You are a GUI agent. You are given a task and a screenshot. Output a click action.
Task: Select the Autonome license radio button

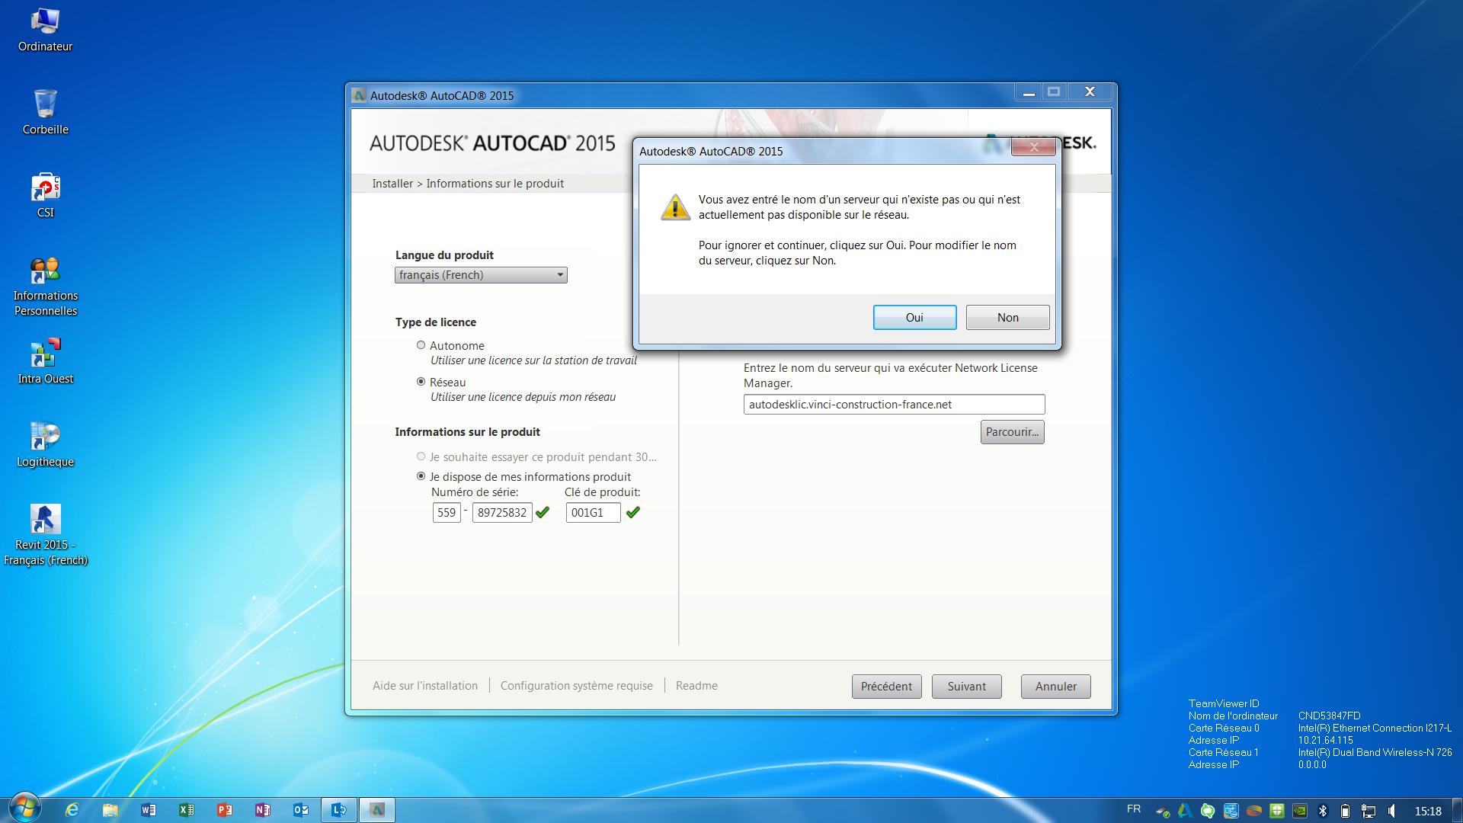coord(421,345)
